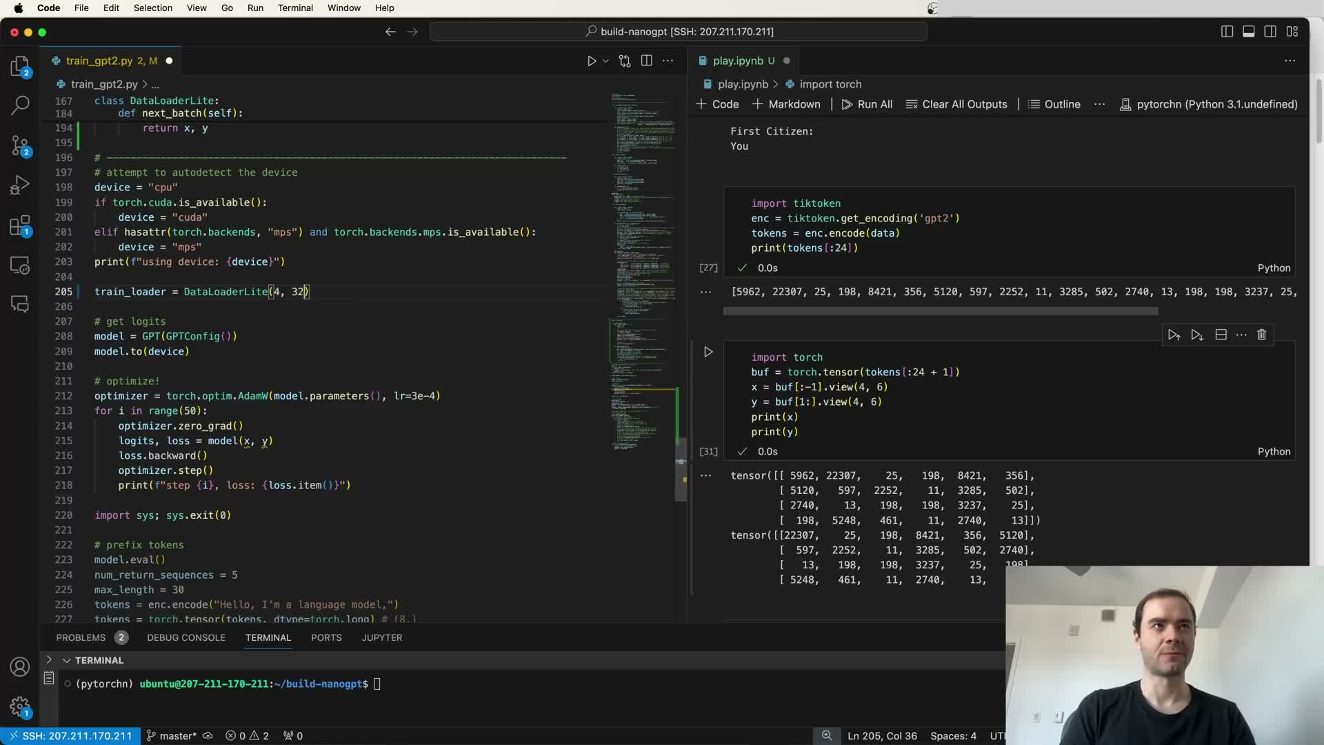Image resolution: width=1324 pixels, height=745 pixels.
Task: Split the editor right for train_gpt2.py
Action: pos(646,61)
